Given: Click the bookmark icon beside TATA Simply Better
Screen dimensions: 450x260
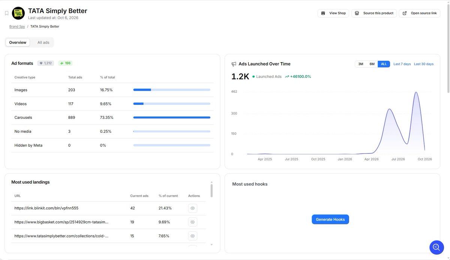Looking at the screenshot, I should (x=7, y=13).
